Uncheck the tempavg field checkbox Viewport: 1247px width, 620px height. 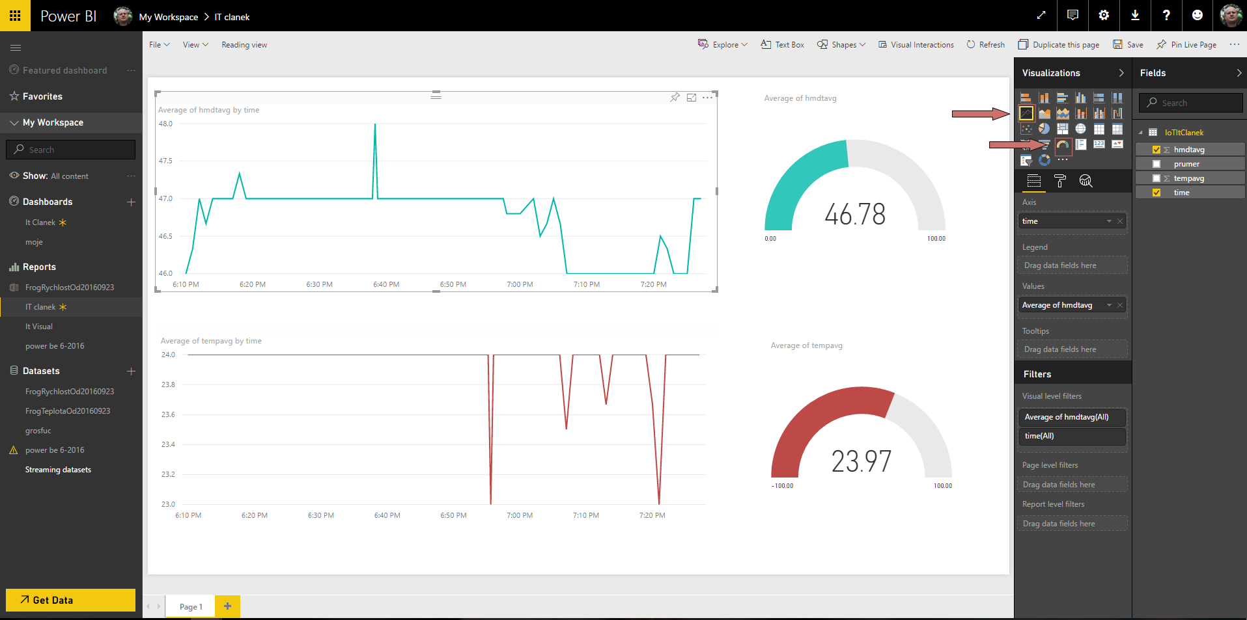point(1156,178)
